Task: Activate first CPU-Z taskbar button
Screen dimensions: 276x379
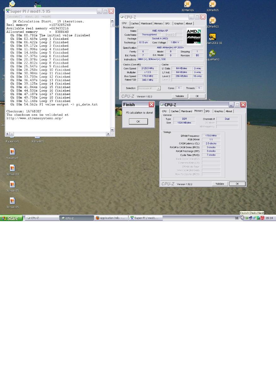Action: pyautogui.click(x=42, y=218)
